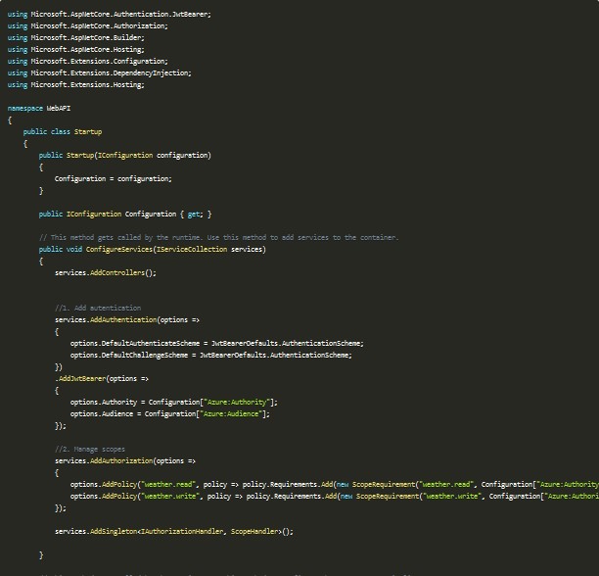Image resolution: width=599 pixels, height=576 pixels.
Task: Click the 'This method gets called by the runtime' comment
Action: [x=219, y=238]
